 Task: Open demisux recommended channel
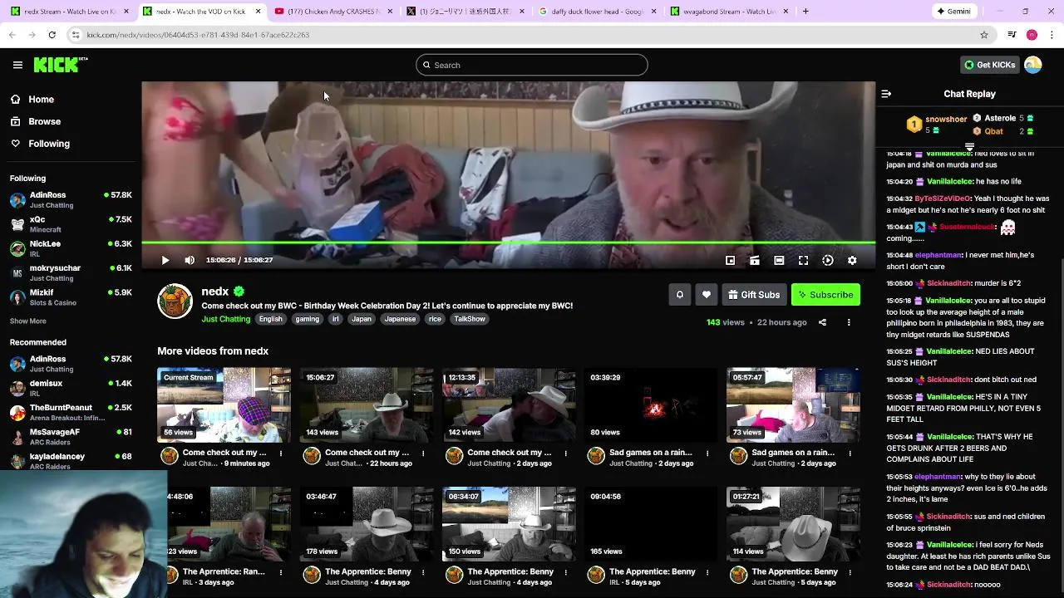pyautogui.click(x=71, y=388)
